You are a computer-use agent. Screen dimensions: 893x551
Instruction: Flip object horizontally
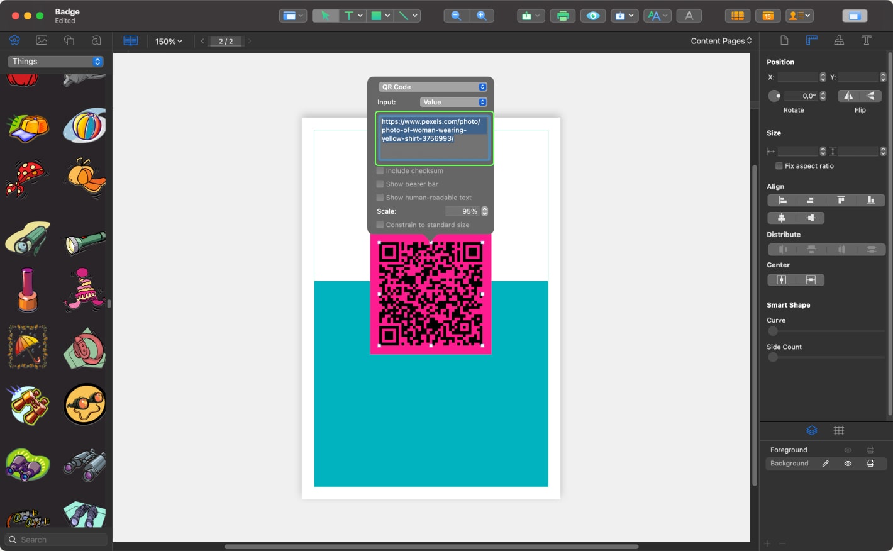point(848,96)
